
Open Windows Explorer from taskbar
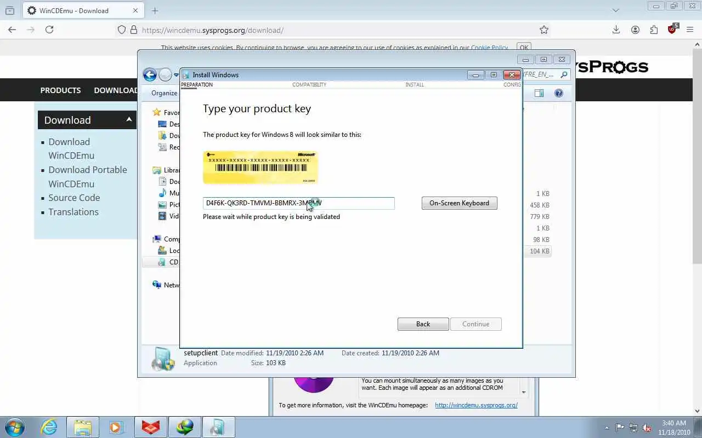(83, 428)
